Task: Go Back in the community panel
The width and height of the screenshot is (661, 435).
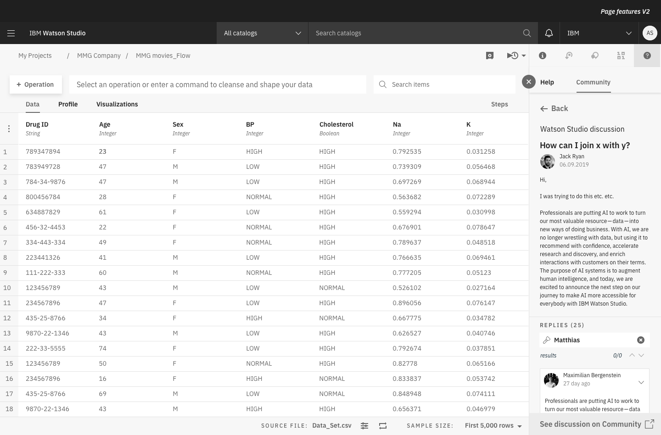Action: (554, 109)
